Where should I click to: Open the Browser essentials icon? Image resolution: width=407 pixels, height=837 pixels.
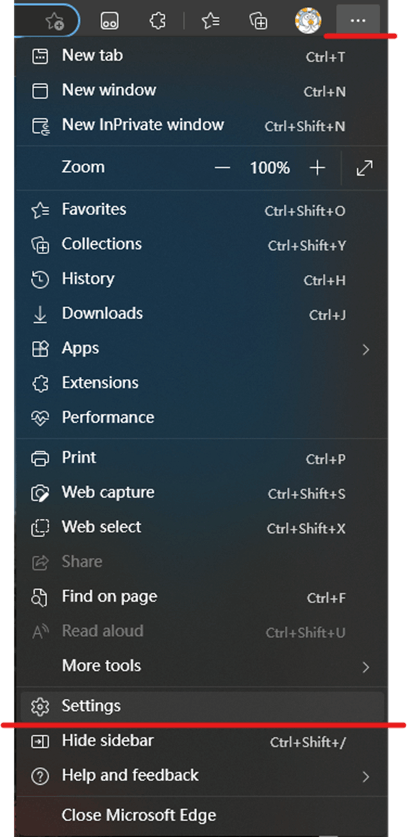pyautogui.click(x=111, y=20)
